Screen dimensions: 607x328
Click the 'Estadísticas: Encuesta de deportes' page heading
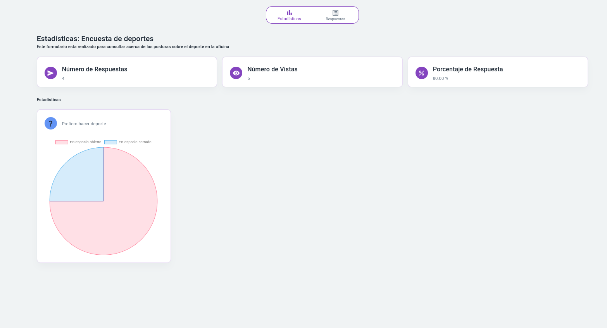point(95,39)
